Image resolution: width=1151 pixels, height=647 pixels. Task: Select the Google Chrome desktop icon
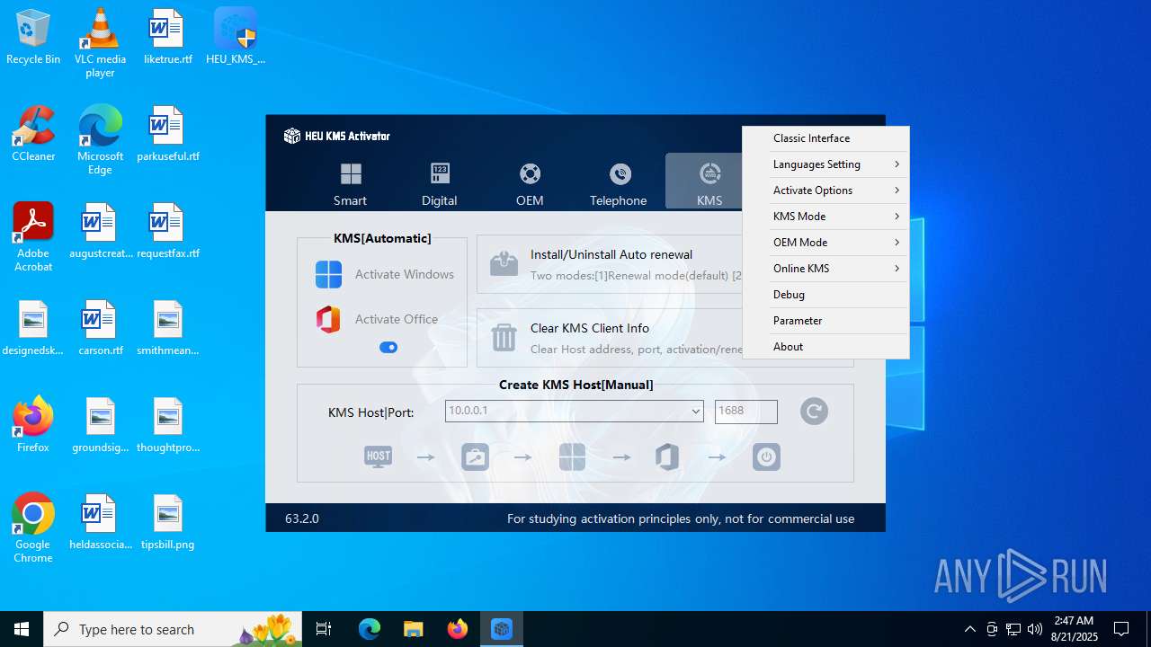coord(33,528)
